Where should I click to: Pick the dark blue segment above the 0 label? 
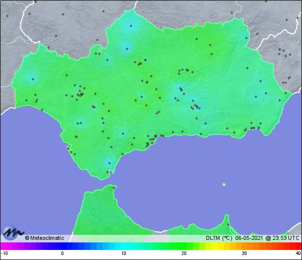tap(62, 246)
